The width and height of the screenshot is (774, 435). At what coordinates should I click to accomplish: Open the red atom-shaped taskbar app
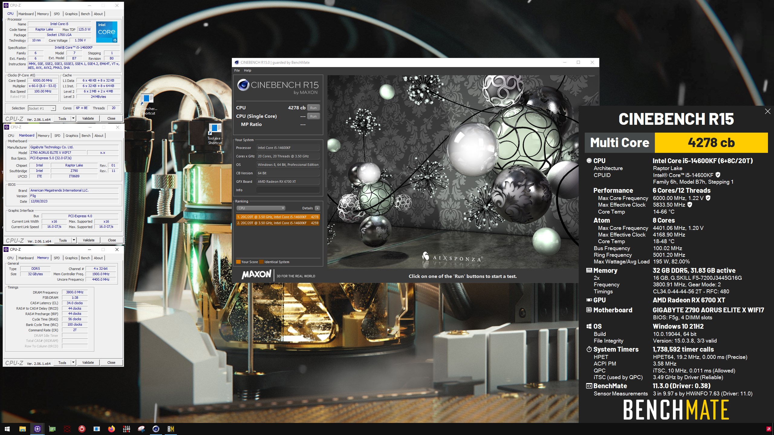[67, 429]
